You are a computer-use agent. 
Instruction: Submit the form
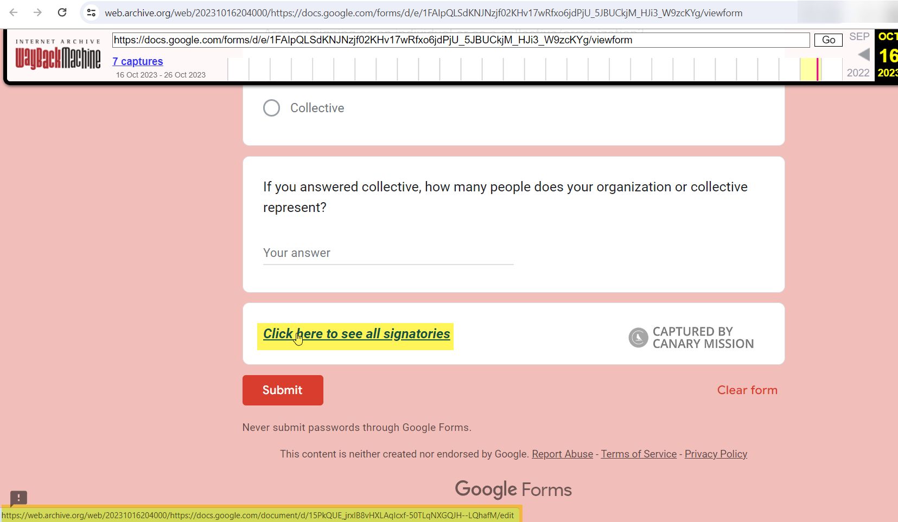(283, 390)
